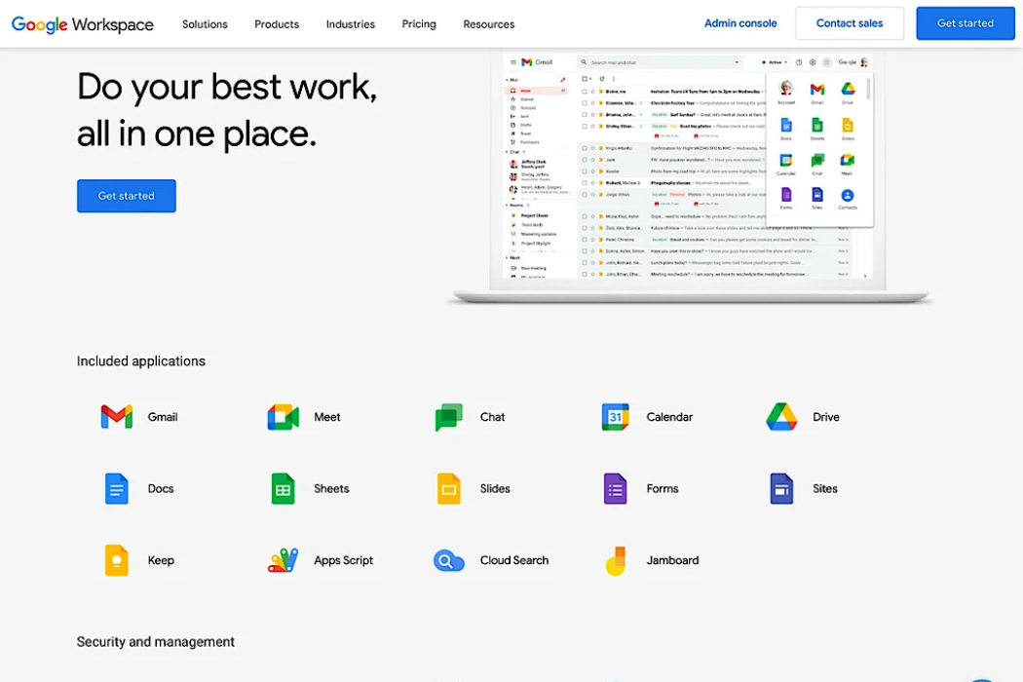Open search options arrow in laptop Gmail search bar
1023x682 pixels.
click(x=737, y=62)
